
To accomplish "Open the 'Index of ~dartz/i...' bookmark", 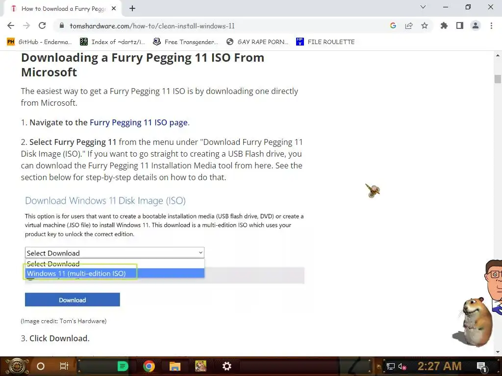I will [112, 42].
